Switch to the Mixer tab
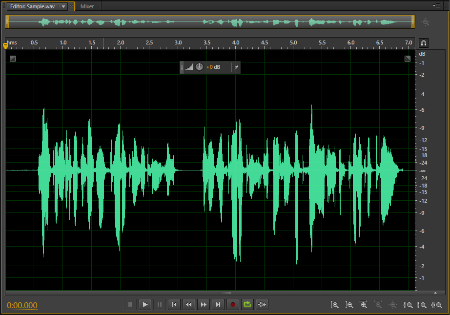The image size is (450, 315). (87, 6)
